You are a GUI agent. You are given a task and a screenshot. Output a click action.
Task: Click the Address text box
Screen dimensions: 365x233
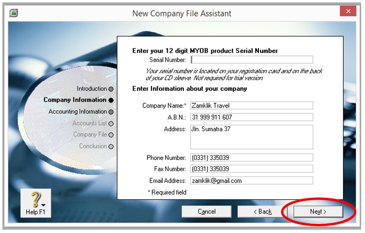click(252, 137)
